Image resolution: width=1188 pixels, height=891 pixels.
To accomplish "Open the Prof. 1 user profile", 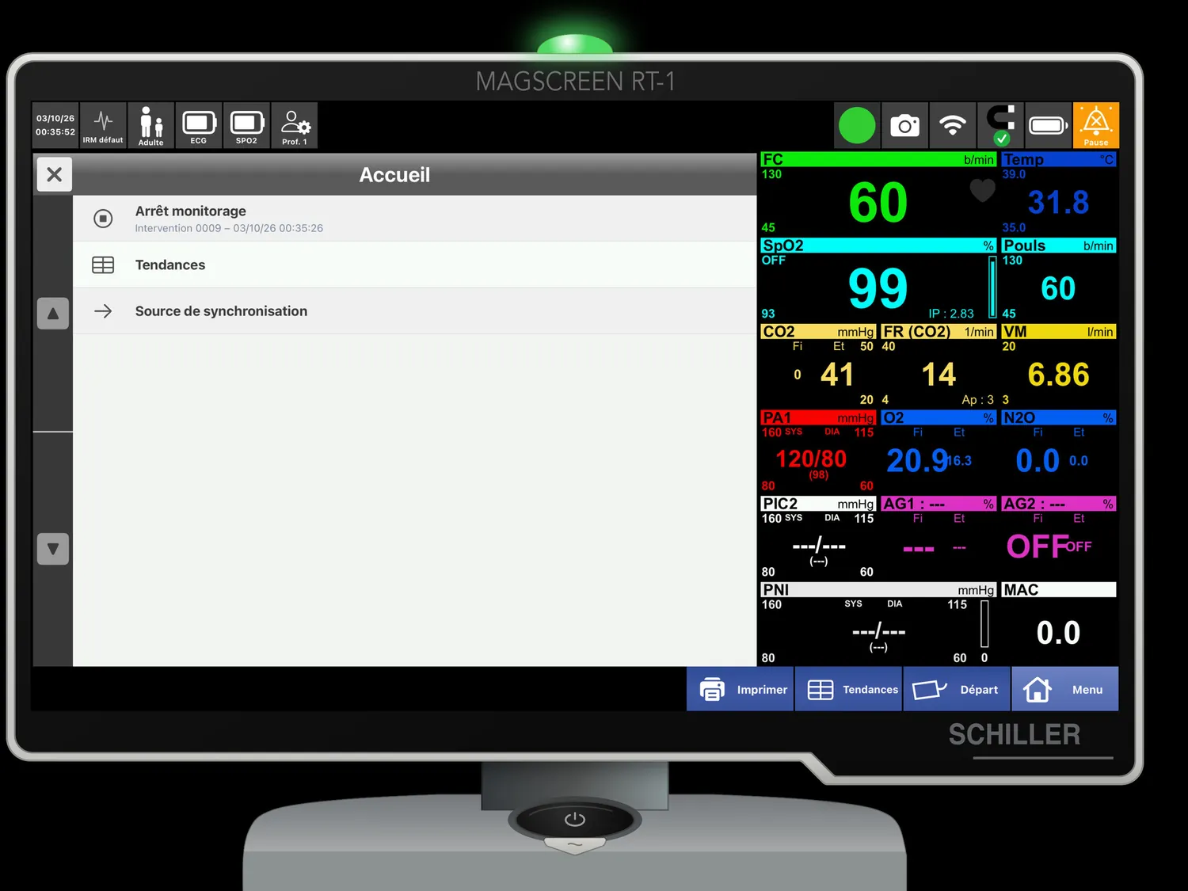I will coord(295,125).
